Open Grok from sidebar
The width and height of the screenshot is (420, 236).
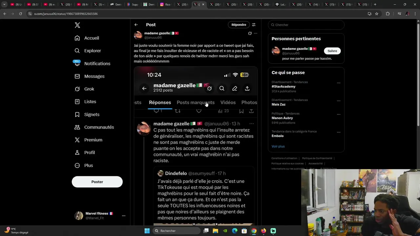84,89
